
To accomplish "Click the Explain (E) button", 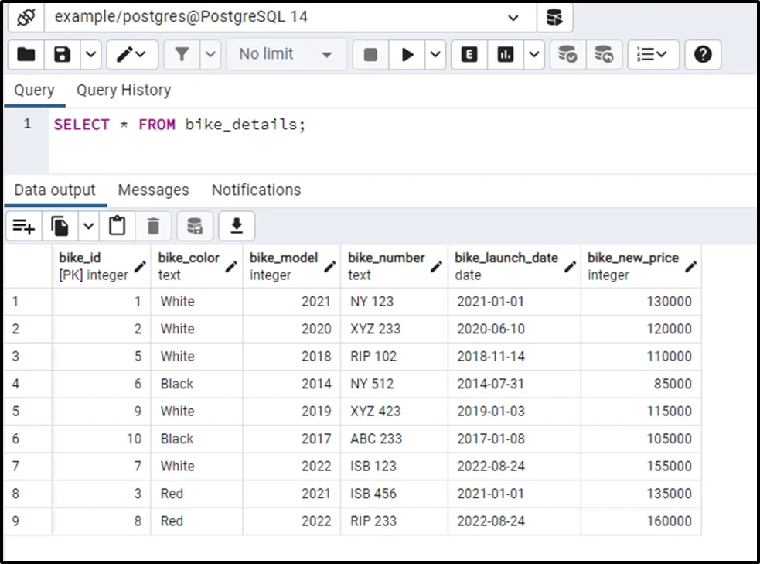I will coord(469,55).
